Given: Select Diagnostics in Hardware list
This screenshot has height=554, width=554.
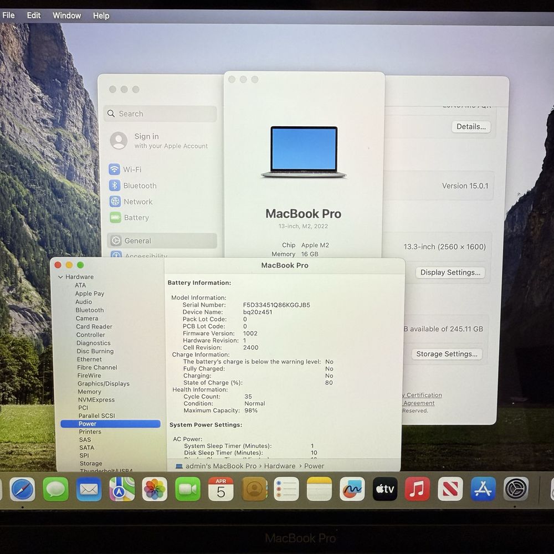Looking at the screenshot, I should [93, 343].
